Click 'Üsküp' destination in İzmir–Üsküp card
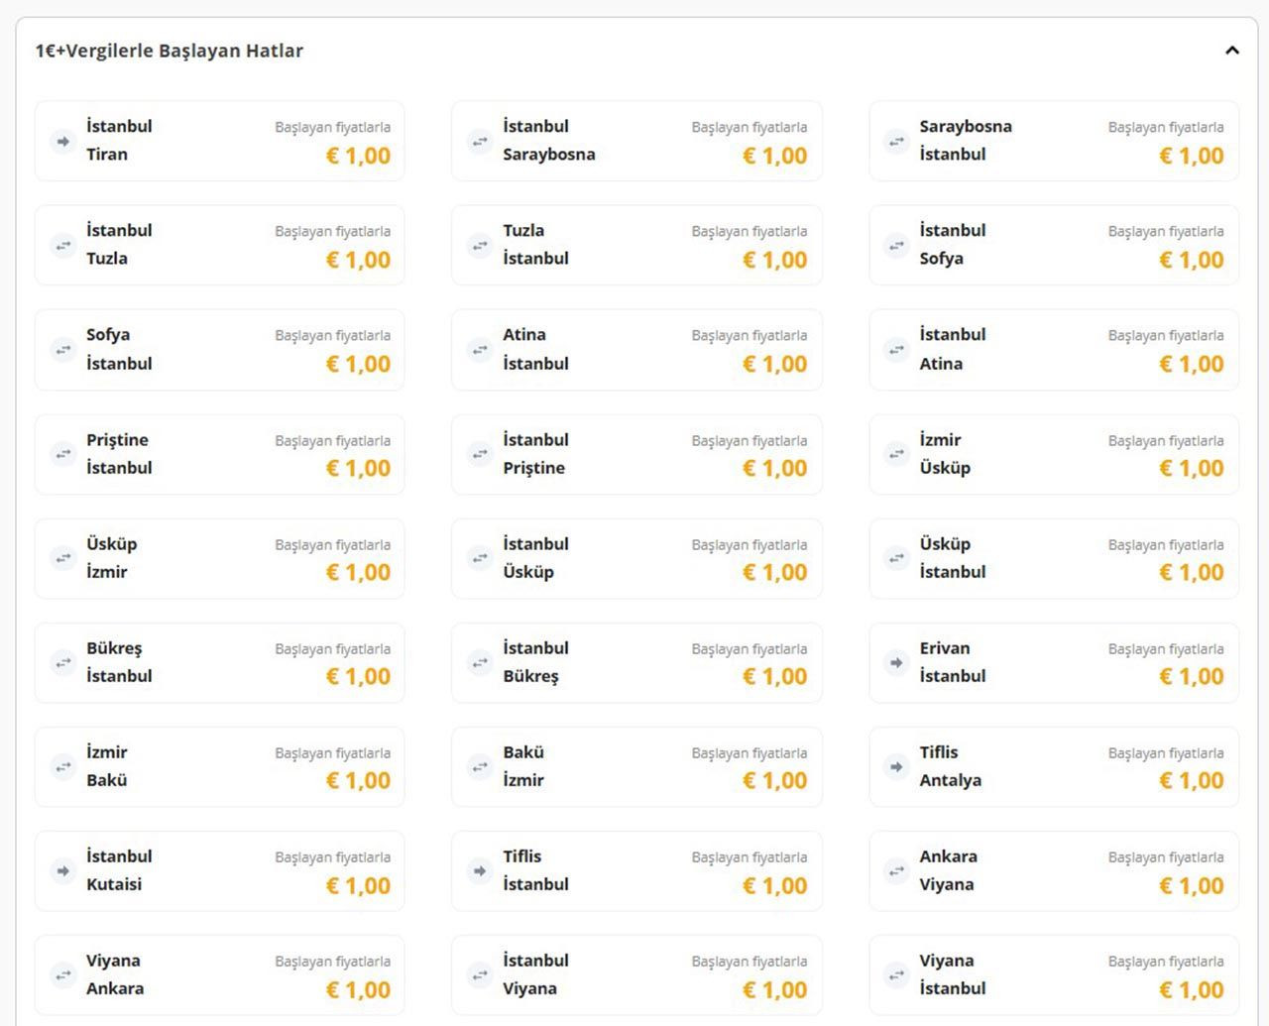This screenshot has height=1026, width=1269. (x=945, y=468)
